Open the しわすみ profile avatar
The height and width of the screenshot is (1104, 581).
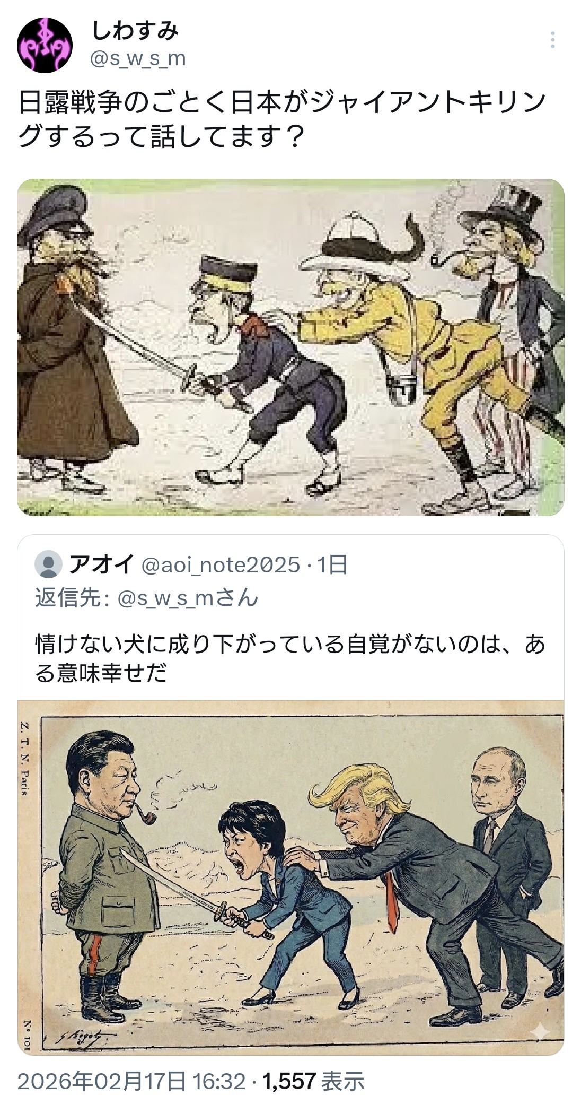click(x=45, y=45)
